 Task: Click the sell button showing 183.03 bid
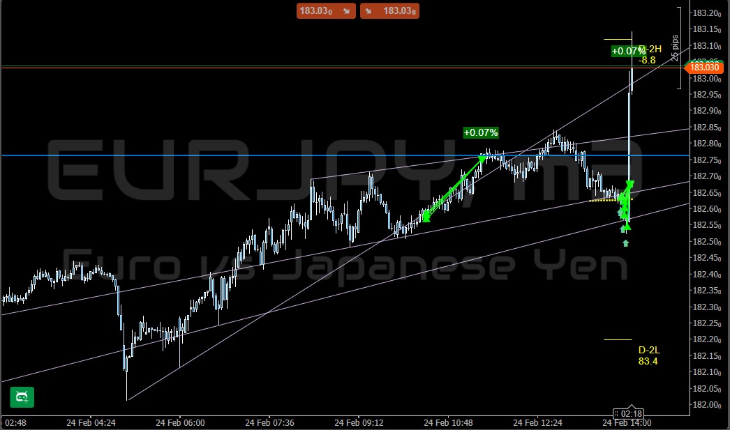[x=326, y=10]
